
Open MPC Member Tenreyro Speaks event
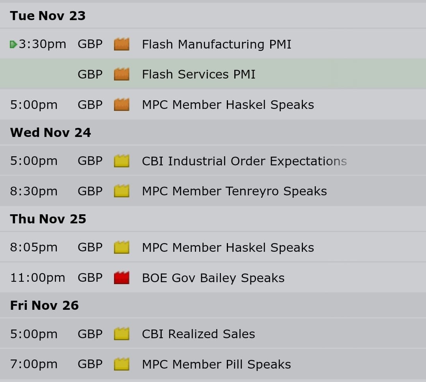click(x=234, y=191)
